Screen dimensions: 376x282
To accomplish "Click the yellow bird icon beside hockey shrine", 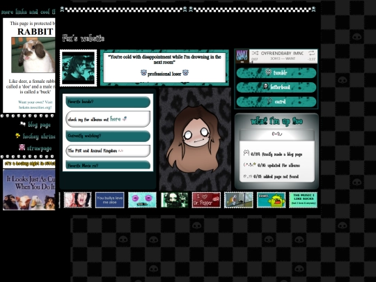I will [x=17, y=136].
